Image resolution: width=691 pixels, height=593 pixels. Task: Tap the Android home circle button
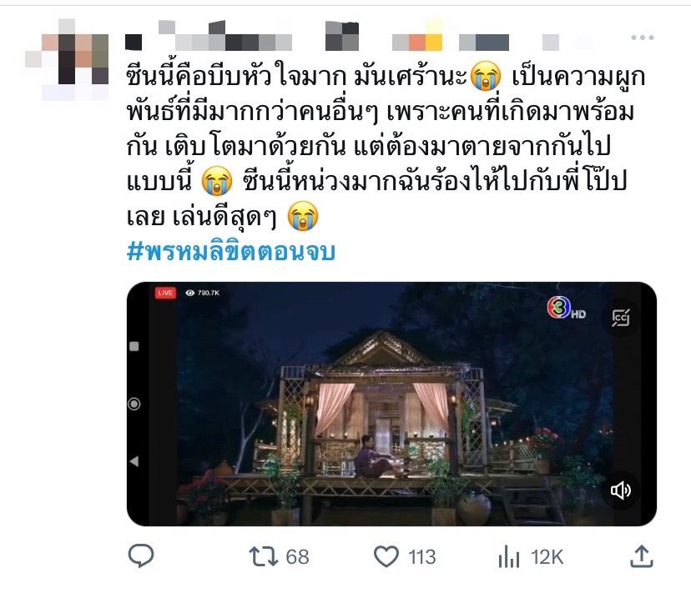134,404
